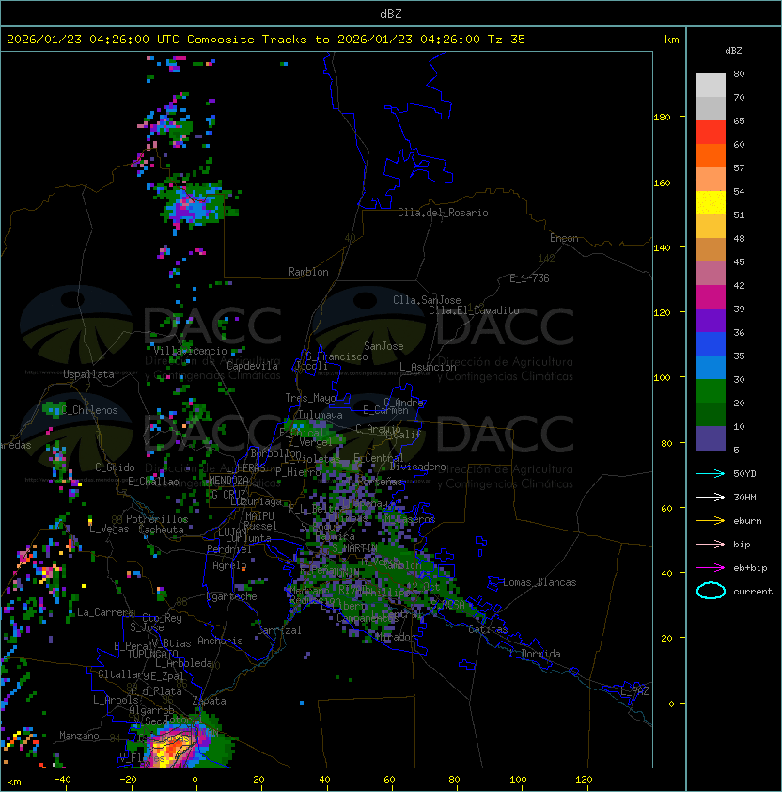This screenshot has height=792, width=782.
Task: Click the Ugarteche place label
Action: pyautogui.click(x=232, y=596)
